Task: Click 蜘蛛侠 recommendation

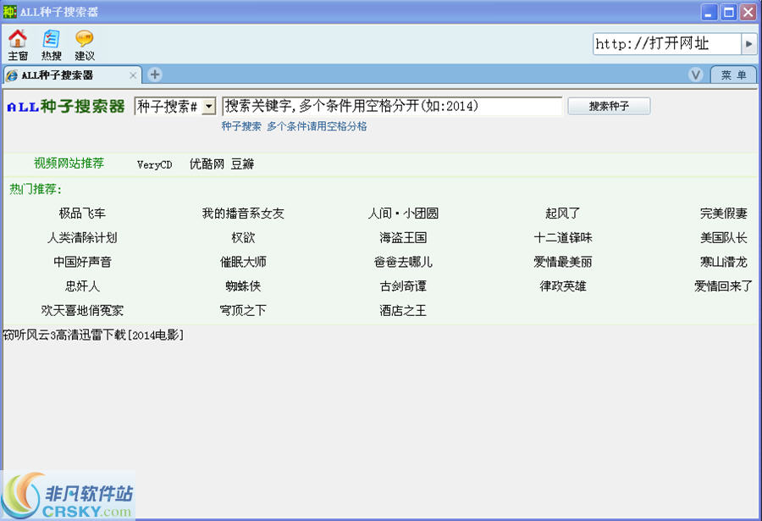Action: coord(243,286)
